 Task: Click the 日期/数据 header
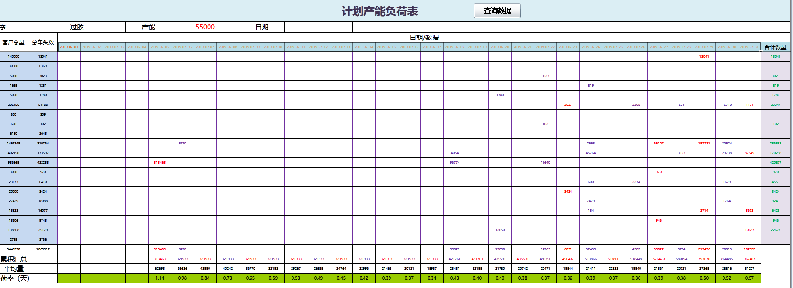pyautogui.click(x=424, y=38)
